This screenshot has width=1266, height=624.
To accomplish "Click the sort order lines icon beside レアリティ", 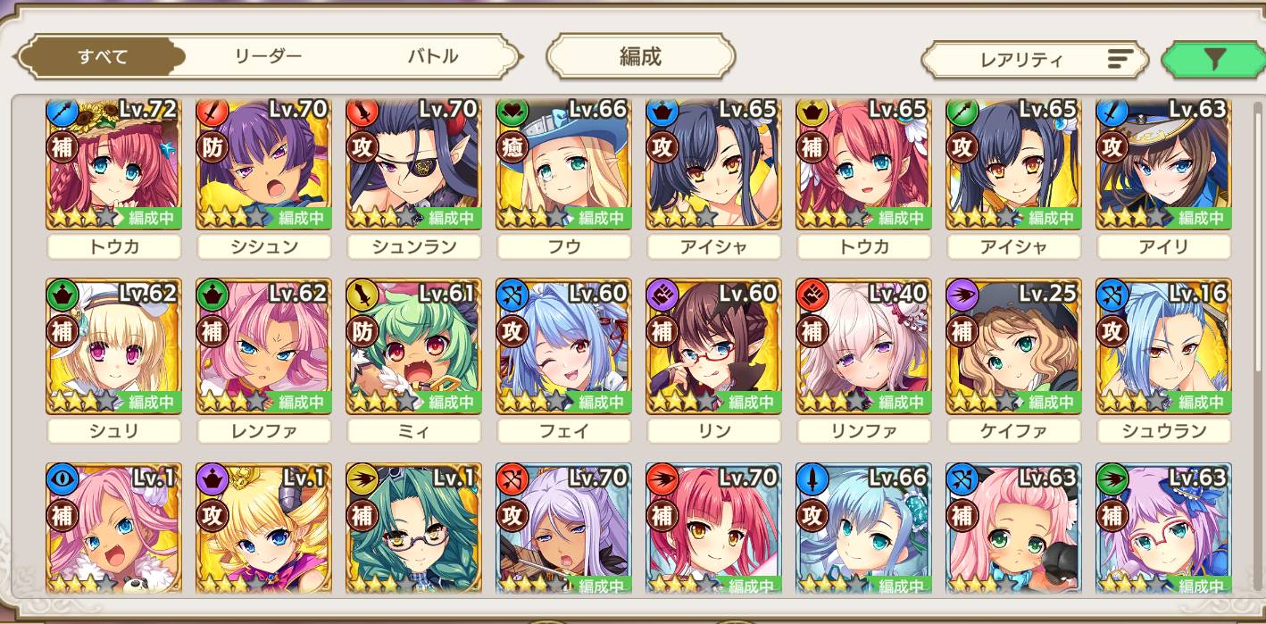I will coord(1120,60).
